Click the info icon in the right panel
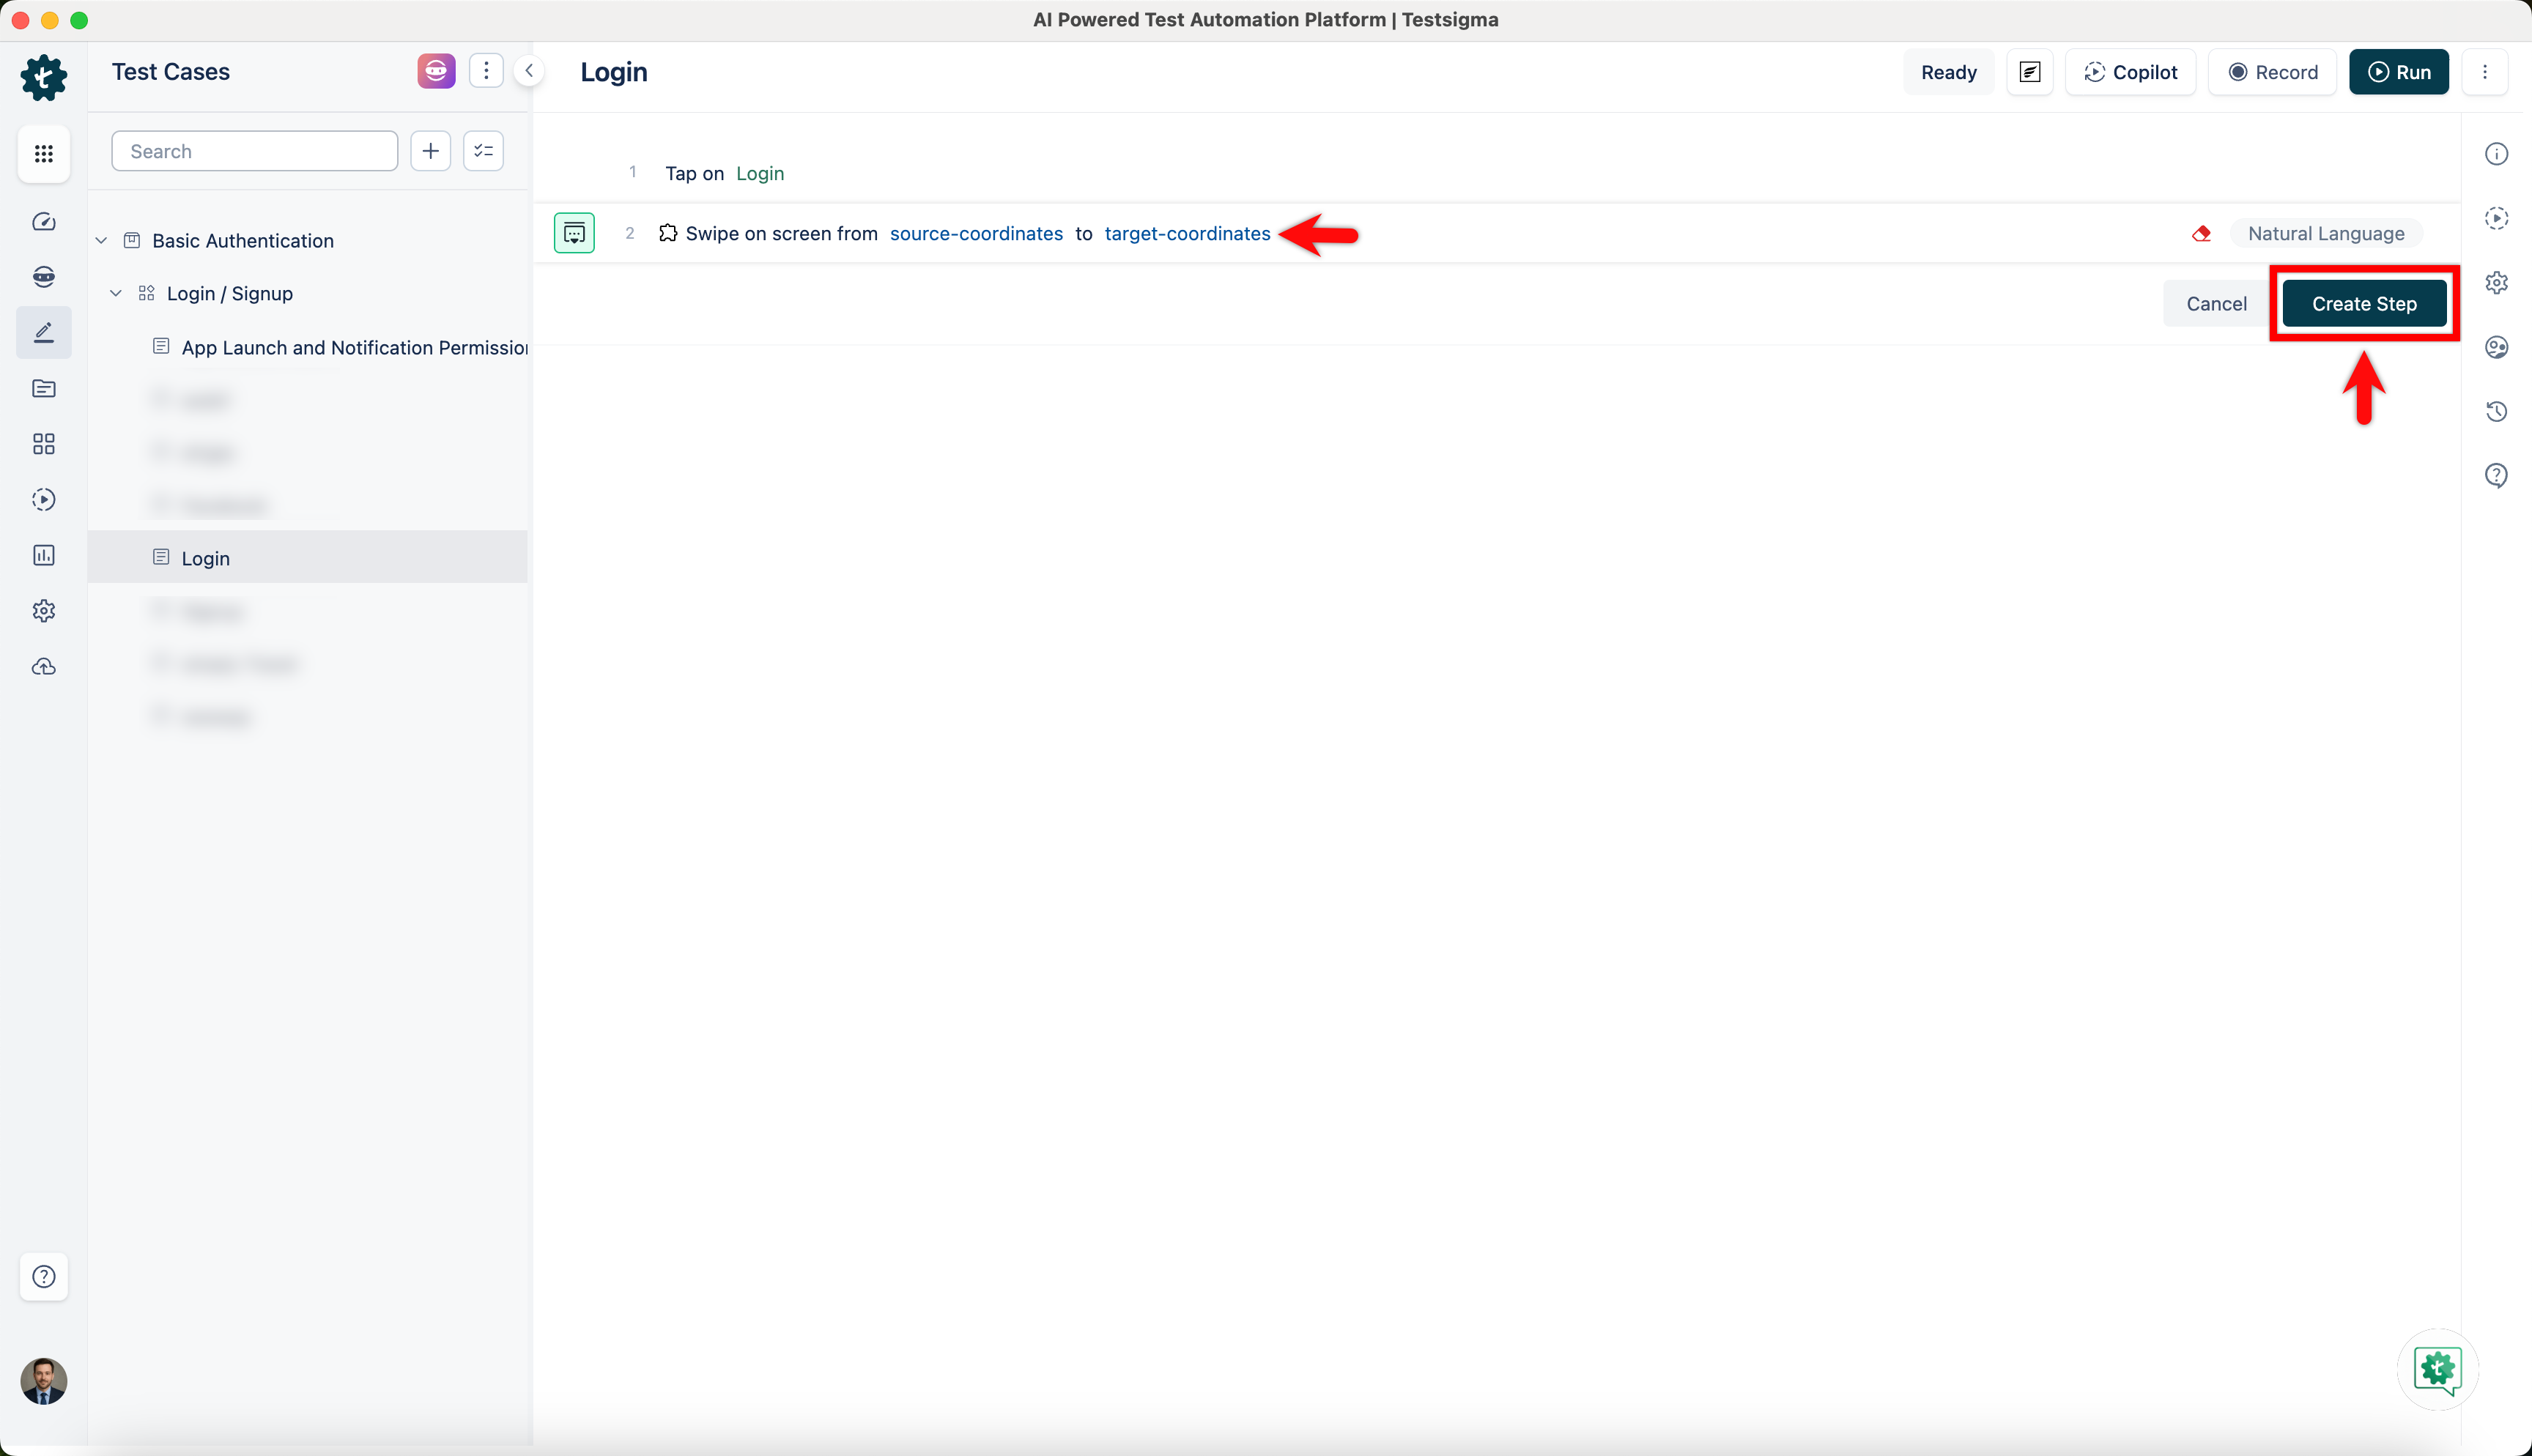This screenshot has height=1456, width=2532. point(2496,153)
